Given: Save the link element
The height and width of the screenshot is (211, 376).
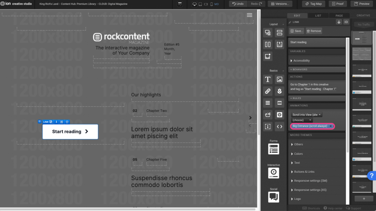Looking at the screenshot, I should pyautogui.click(x=296, y=31).
